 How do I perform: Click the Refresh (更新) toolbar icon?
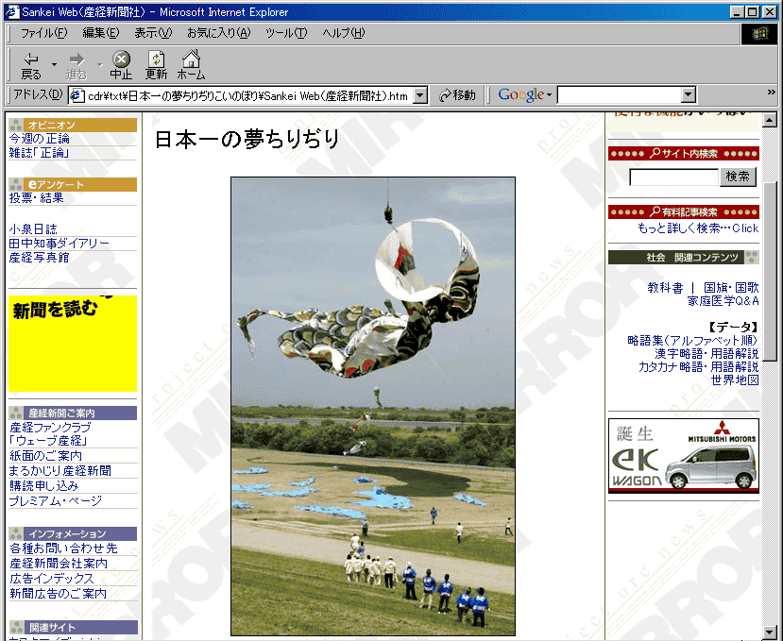pyautogui.click(x=156, y=59)
